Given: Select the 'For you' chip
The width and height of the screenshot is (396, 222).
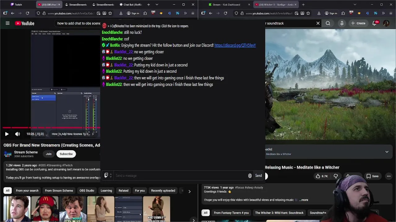Looking at the screenshot, I should tap(140, 191).
